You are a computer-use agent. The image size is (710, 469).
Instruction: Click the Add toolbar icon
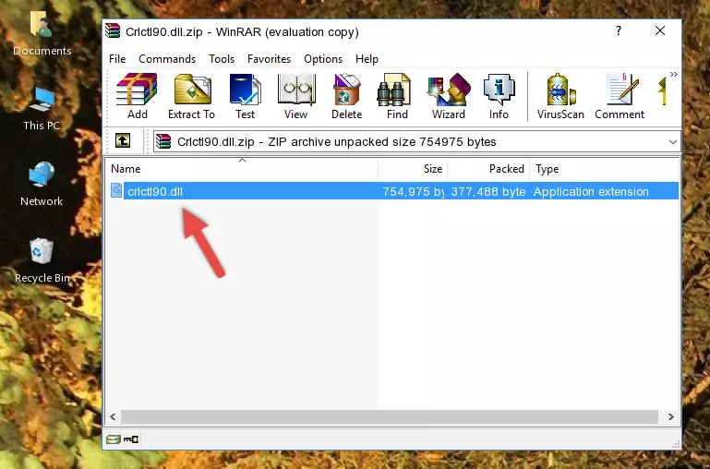(x=137, y=90)
